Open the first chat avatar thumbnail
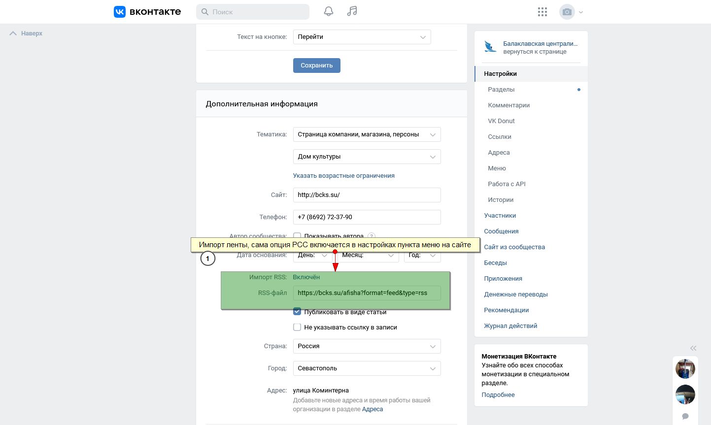 click(685, 368)
